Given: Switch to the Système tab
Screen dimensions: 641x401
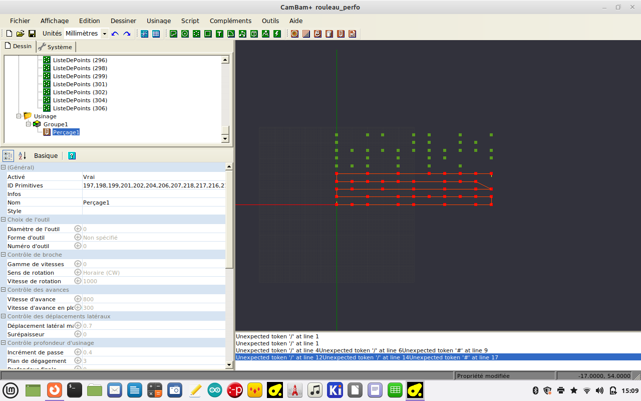Looking at the screenshot, I should (x=55, y=47).
